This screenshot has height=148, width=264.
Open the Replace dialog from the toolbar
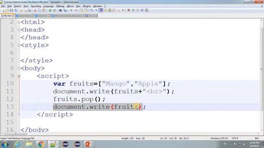pyautogui.click(x=65, y=10)
